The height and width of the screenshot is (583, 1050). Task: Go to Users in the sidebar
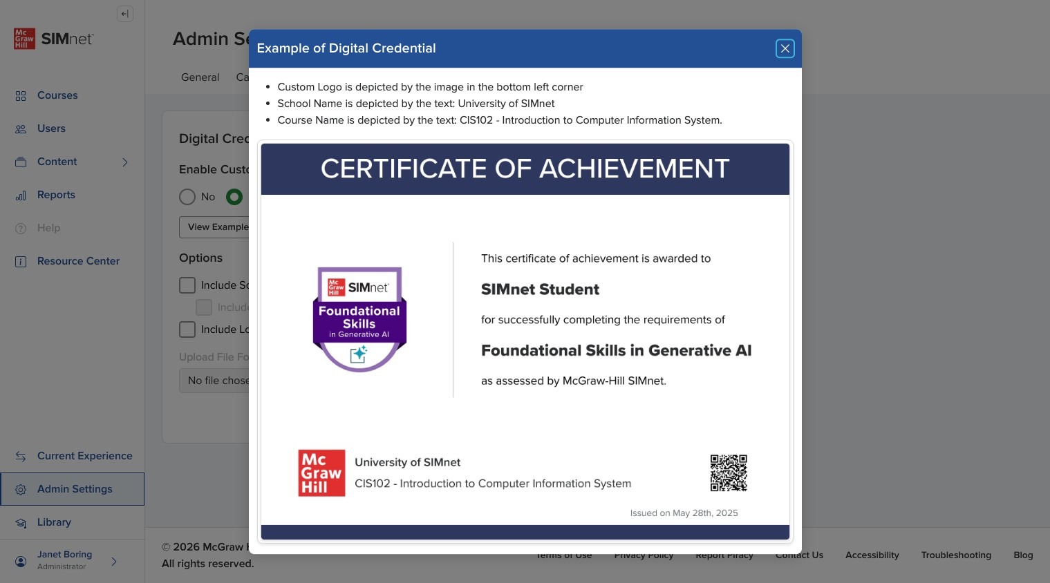51,128
